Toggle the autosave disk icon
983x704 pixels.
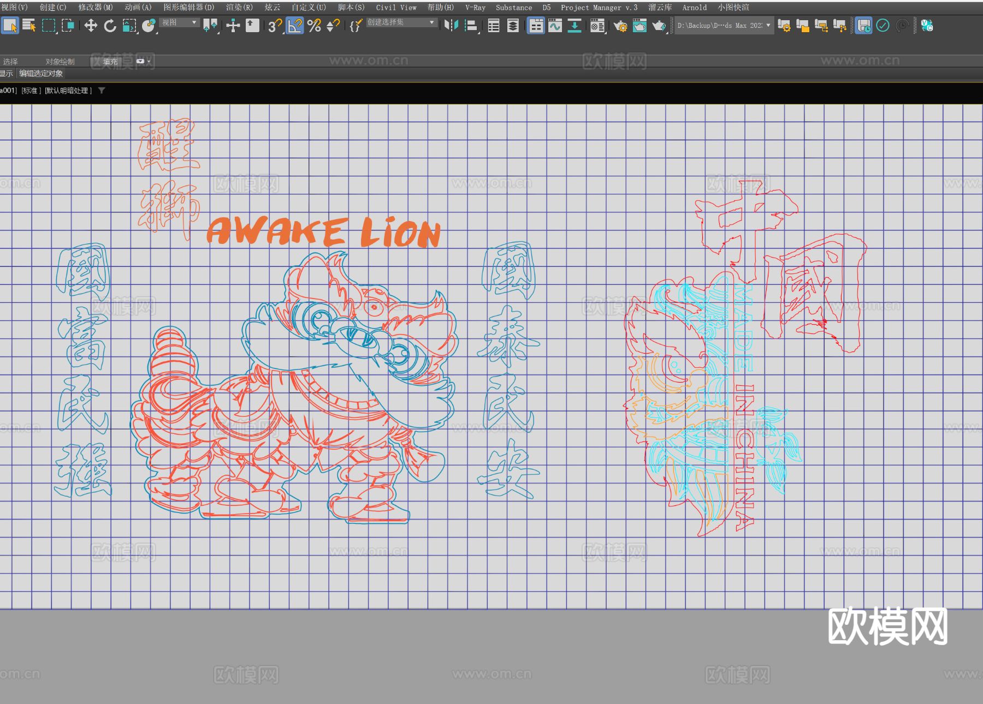click(x=863, y=26)
